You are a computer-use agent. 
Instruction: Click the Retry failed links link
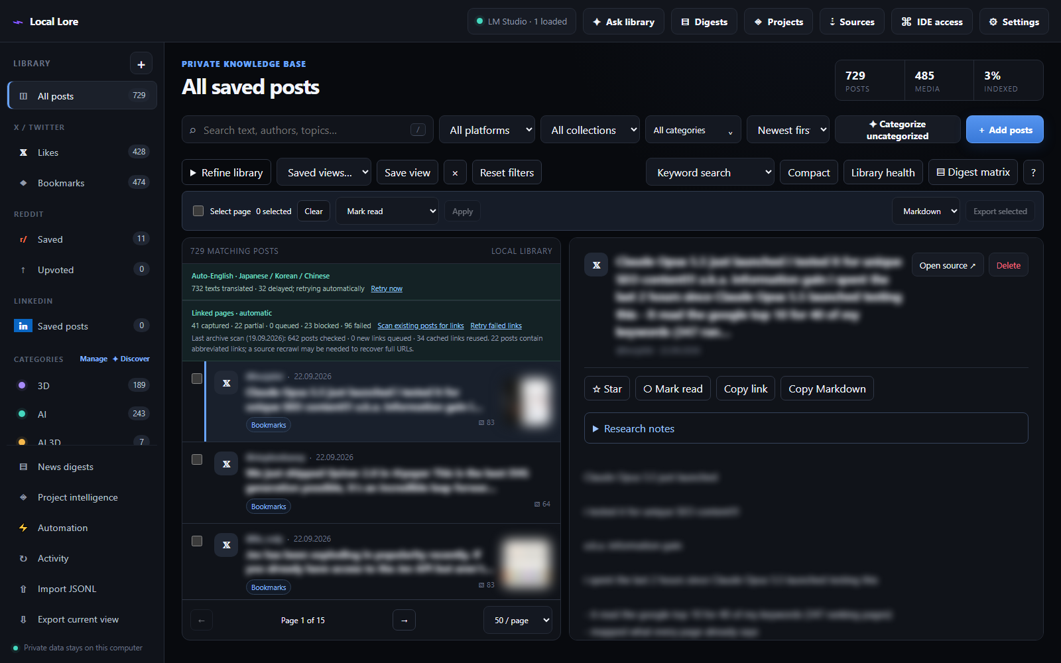(496, 326)
